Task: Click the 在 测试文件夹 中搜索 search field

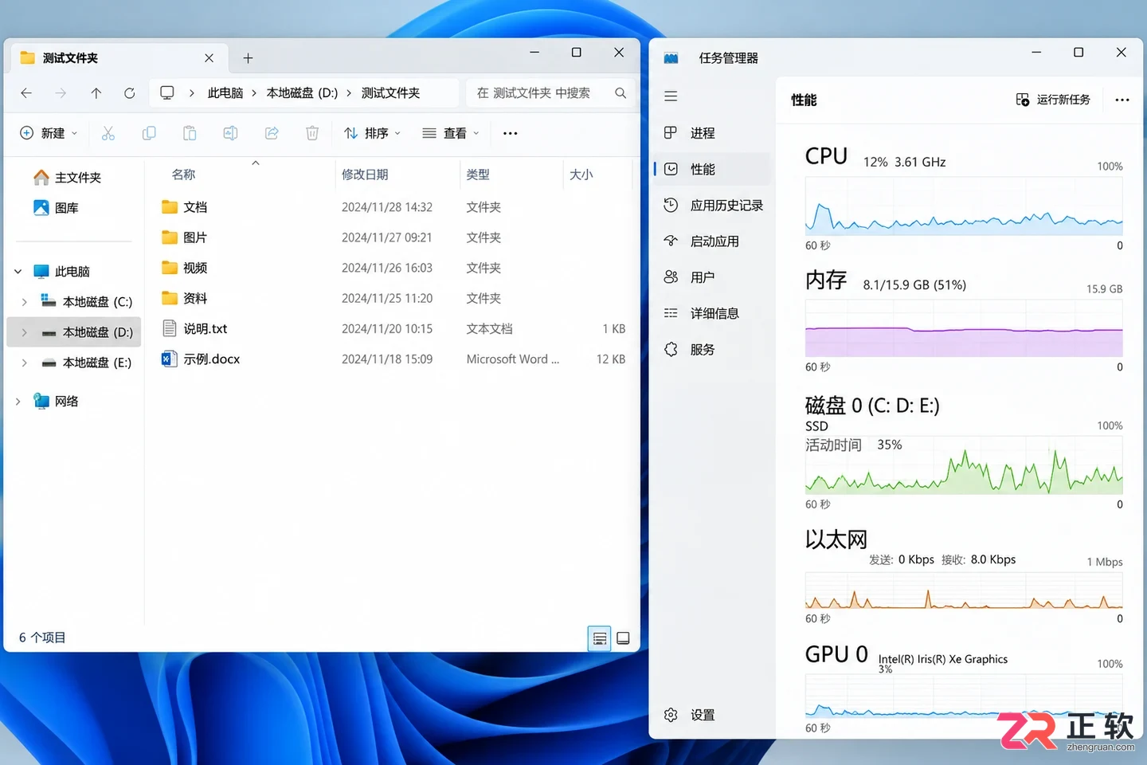Action: point(551,93)
